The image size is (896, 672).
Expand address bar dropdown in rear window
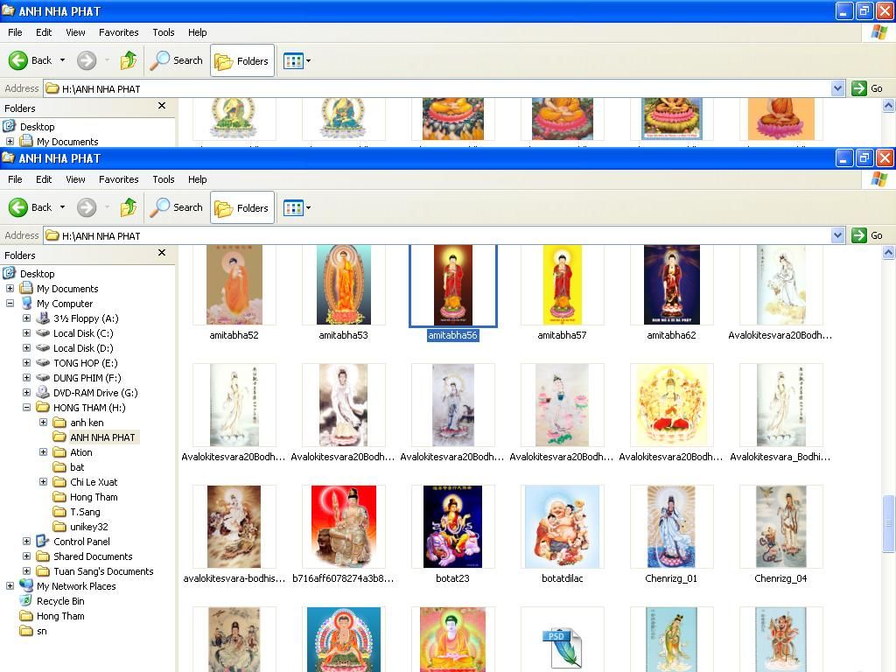(837, 88)
